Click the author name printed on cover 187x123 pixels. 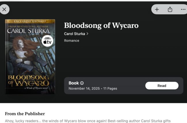(x=28, y=31)
